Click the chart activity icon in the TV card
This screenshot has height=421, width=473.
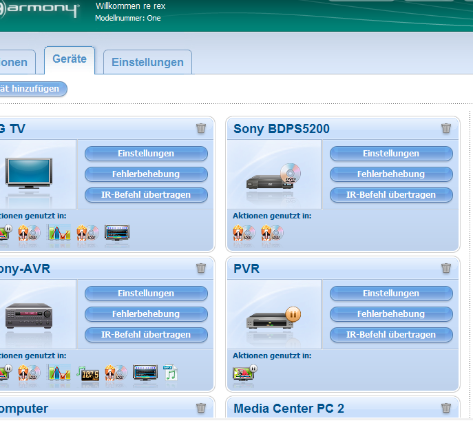(x=59, y=233)
